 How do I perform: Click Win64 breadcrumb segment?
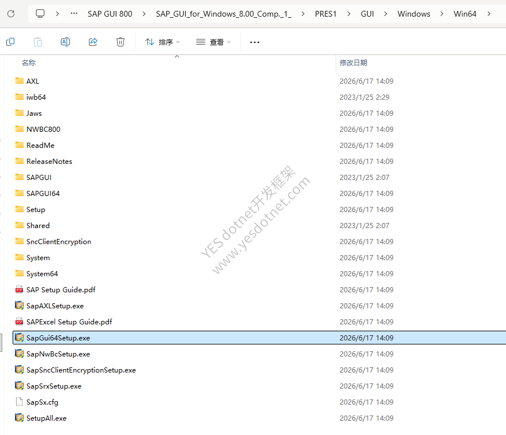[465, 14]
